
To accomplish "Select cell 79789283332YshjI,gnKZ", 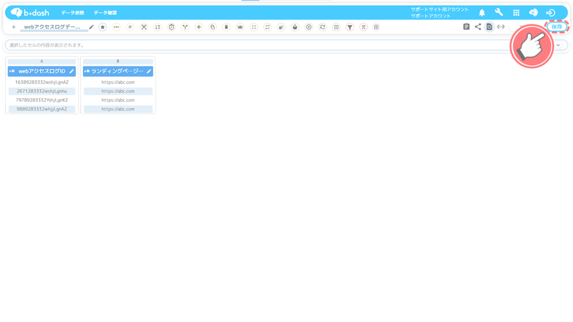I will (x=42, y=100).
